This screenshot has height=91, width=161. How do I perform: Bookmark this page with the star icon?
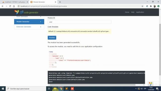click(142, 6)
